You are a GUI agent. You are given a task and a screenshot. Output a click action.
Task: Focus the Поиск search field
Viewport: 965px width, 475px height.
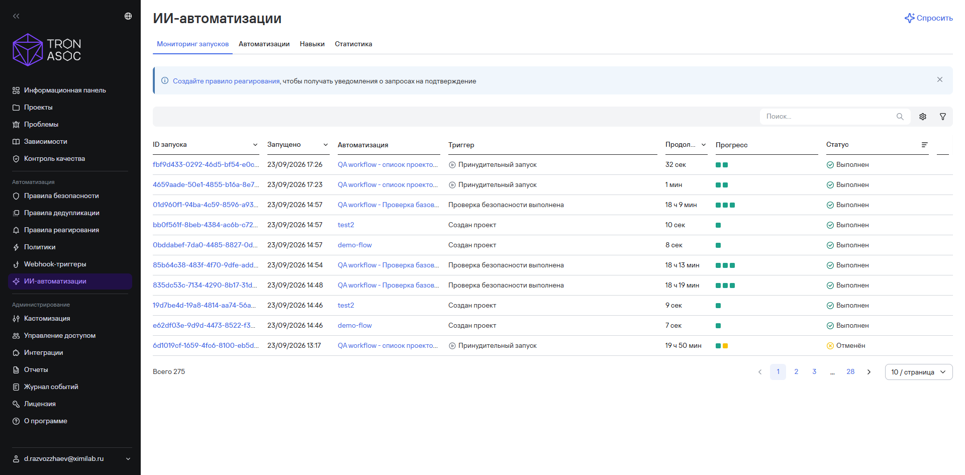click(829, 117)
